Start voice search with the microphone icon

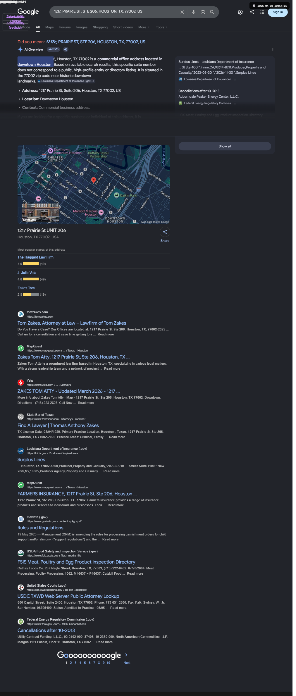click(193, 12)
